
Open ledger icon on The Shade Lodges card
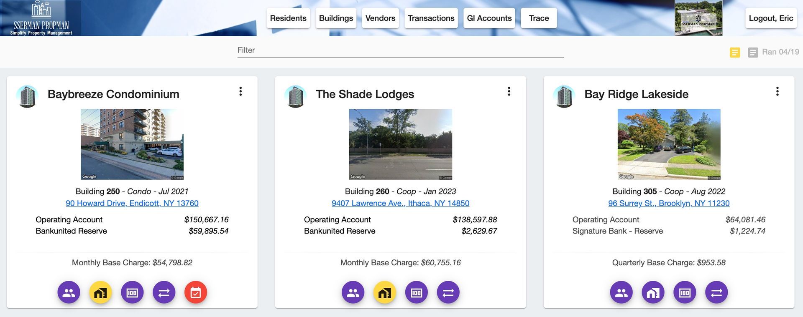point(416,292)
